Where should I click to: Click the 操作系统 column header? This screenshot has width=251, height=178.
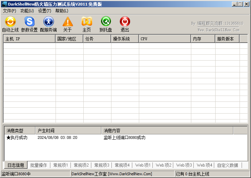tap(125, 39)
